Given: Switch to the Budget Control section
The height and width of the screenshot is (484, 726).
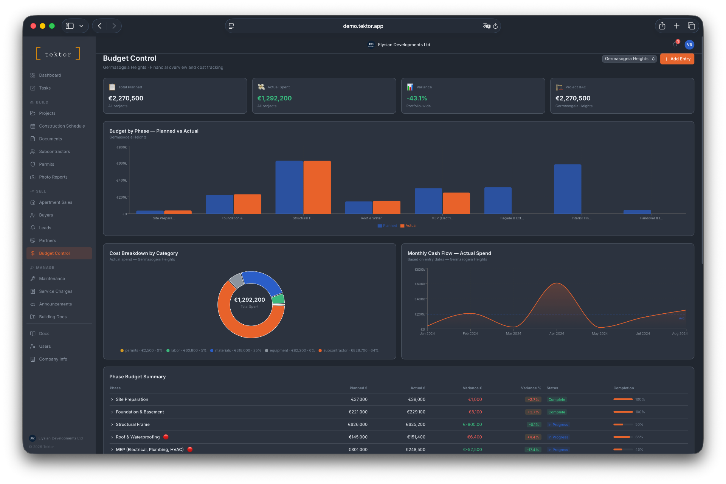Looking at the screenshot, I should coord(54,253).
